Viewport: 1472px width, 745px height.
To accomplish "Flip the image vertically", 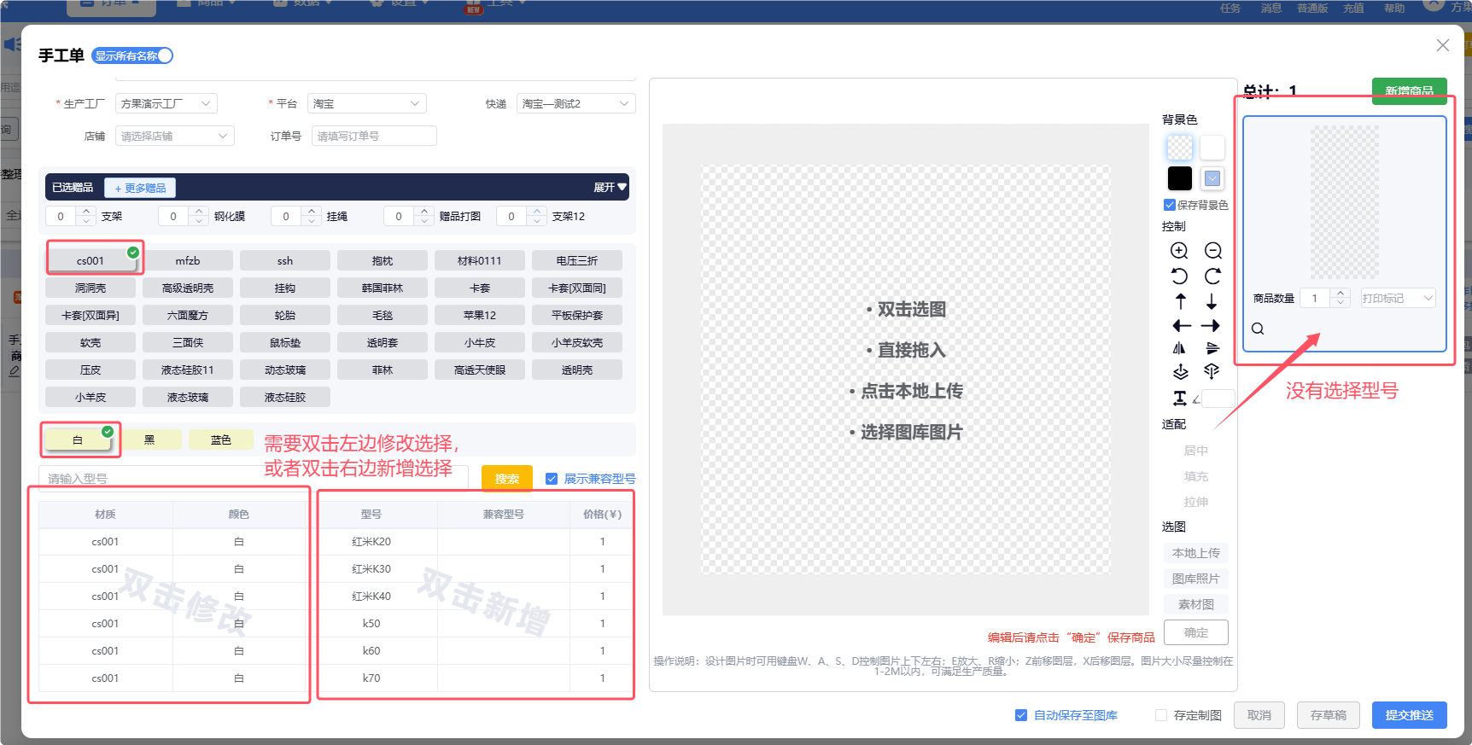I will (x=1212, y=348).
